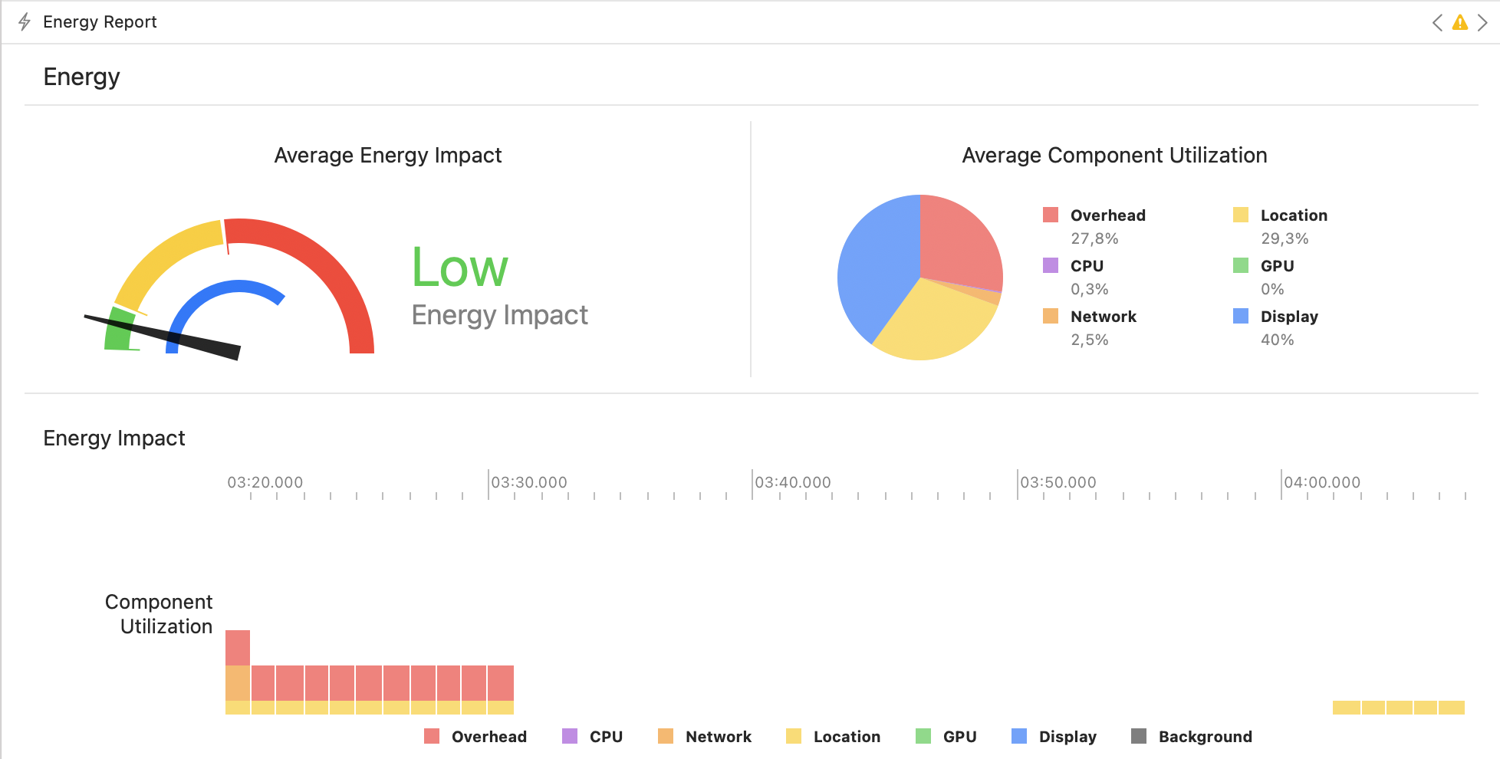Select the 03:50.000 timeline marker

(x=1058, y=482)
